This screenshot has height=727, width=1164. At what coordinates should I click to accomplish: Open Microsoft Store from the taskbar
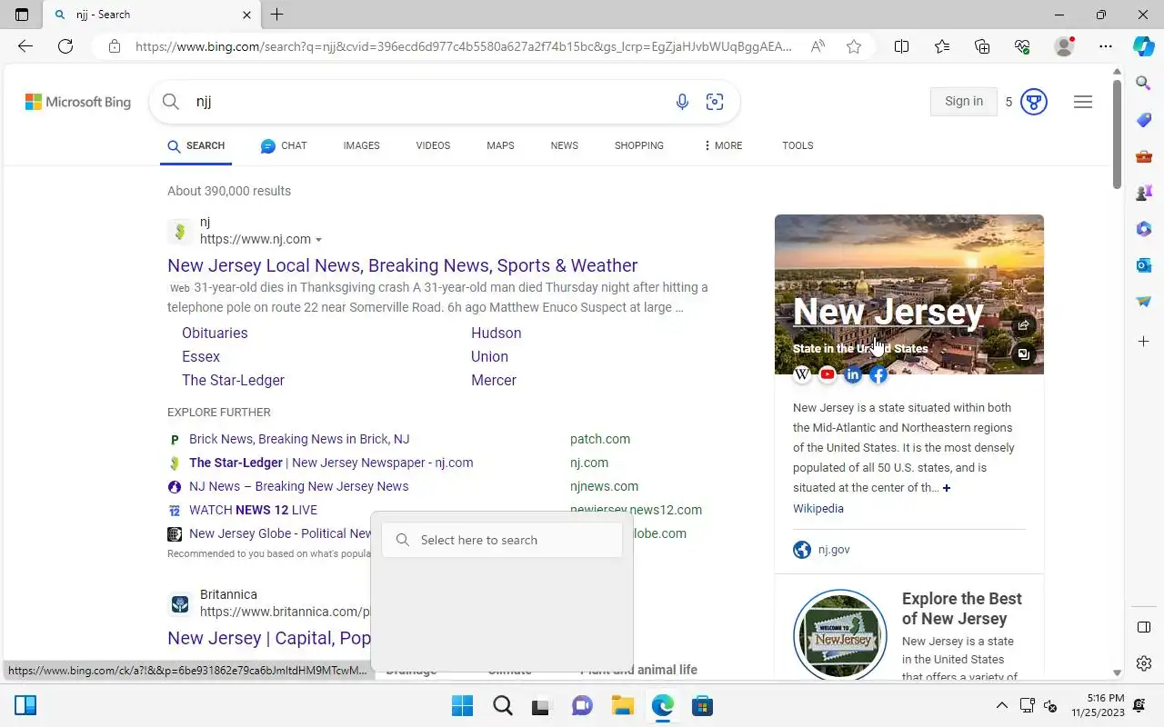tap(702, 705)
